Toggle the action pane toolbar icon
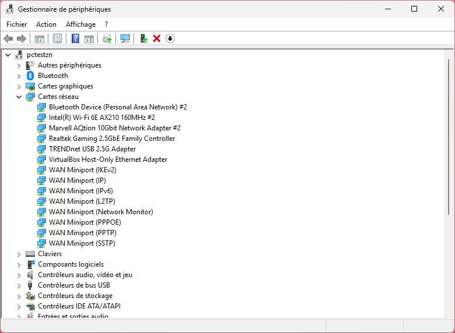This screenshot has height=333, width=455. (89, 38)
